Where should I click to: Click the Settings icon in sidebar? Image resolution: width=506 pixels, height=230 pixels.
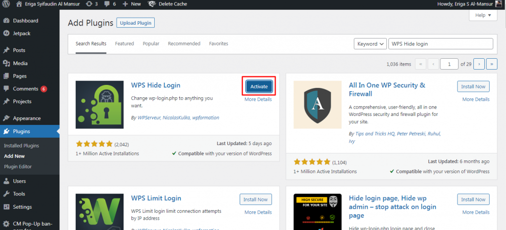tap(6, 207)
